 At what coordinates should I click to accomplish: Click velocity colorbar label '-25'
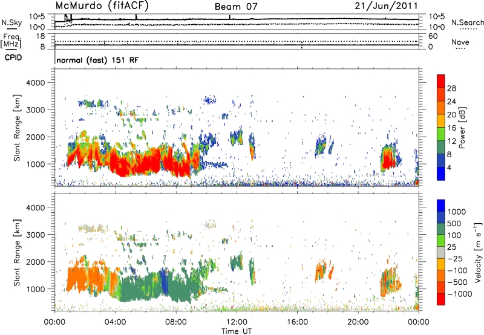[455, 258]
